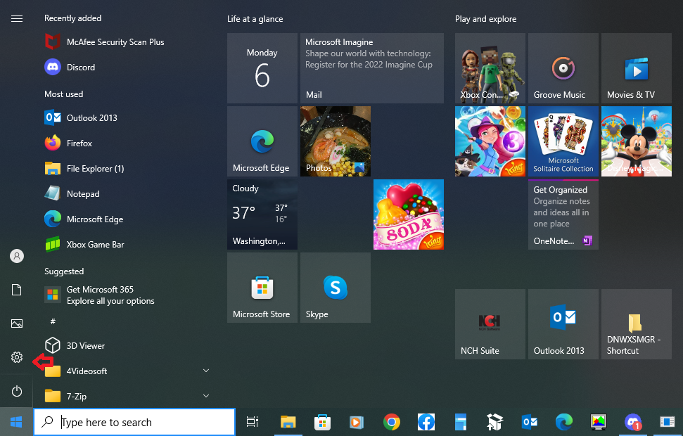
Task: Open the blue document app on taskbar
Action: (x=461, y=422)
